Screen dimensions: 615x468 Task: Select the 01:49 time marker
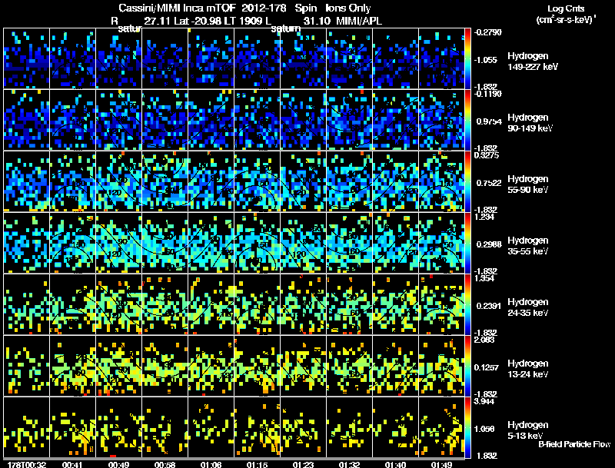click(x=441, y=464)
